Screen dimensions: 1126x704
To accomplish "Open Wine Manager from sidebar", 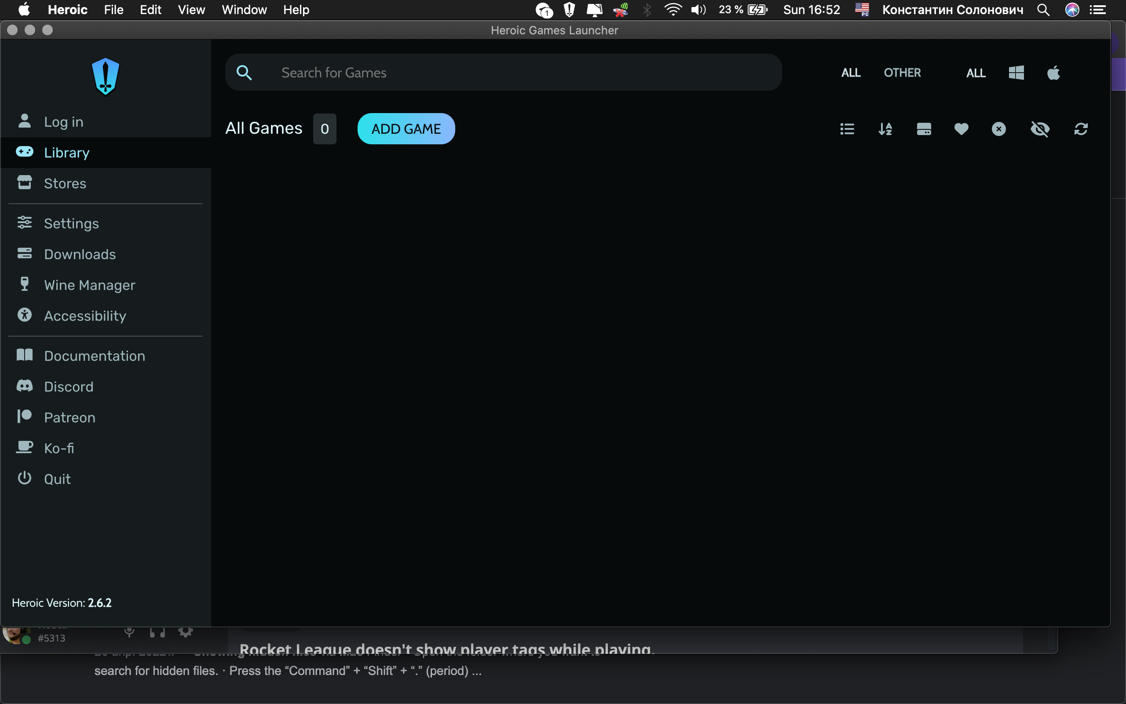I will coord(89,285).
